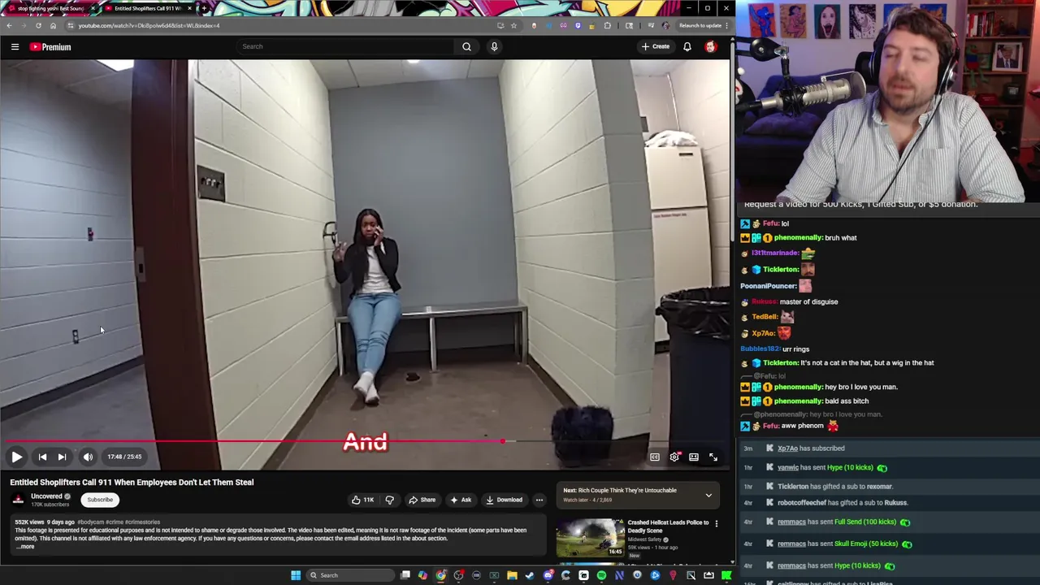Open the Ask AI button
Image resolution: width=1040 pixels, height=585 pixels.
[x=460, y=500]
